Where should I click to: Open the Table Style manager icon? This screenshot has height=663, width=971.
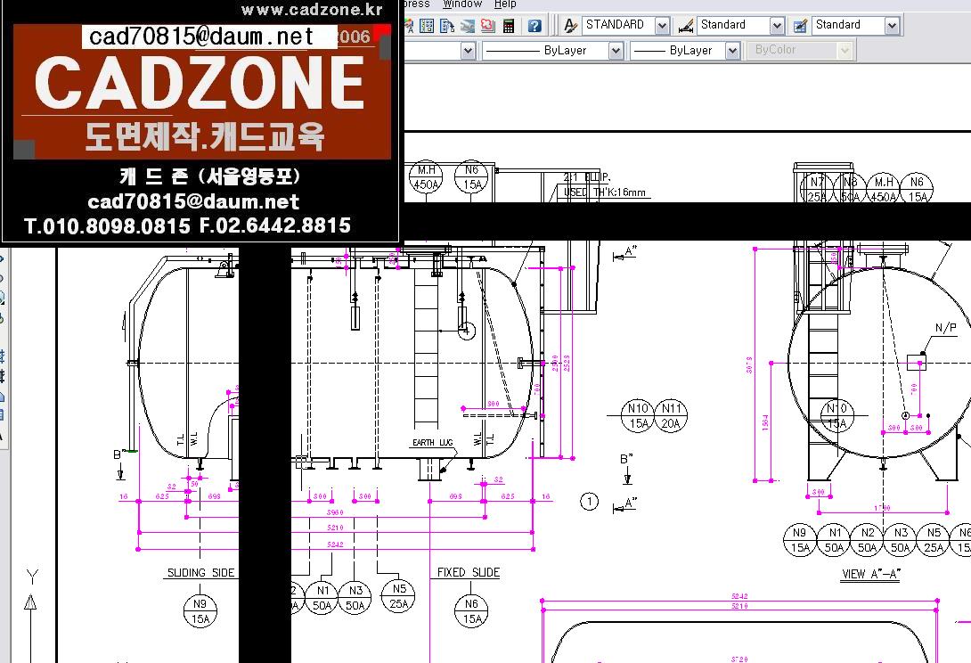pyautogui.click(x=800, y=26)
